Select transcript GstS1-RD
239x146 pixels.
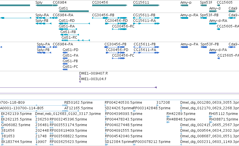[x=74, y=24]
